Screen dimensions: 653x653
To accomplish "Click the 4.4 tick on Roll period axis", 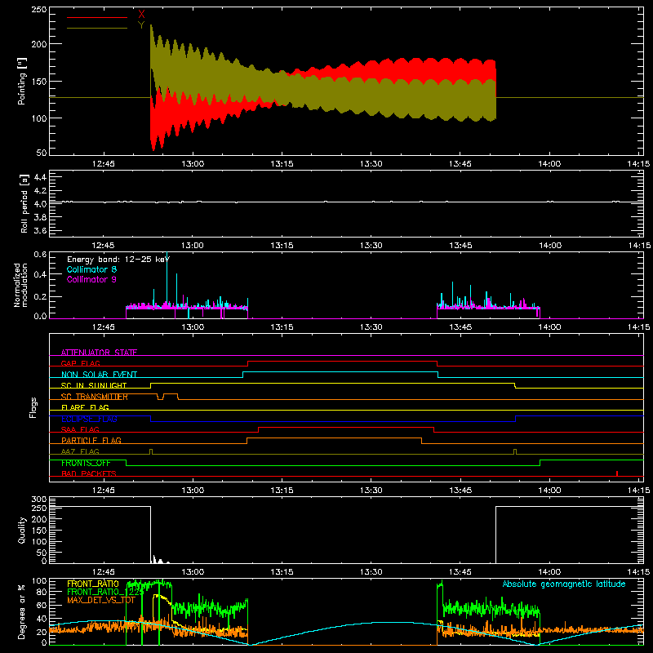I will (x=40, y=177).
